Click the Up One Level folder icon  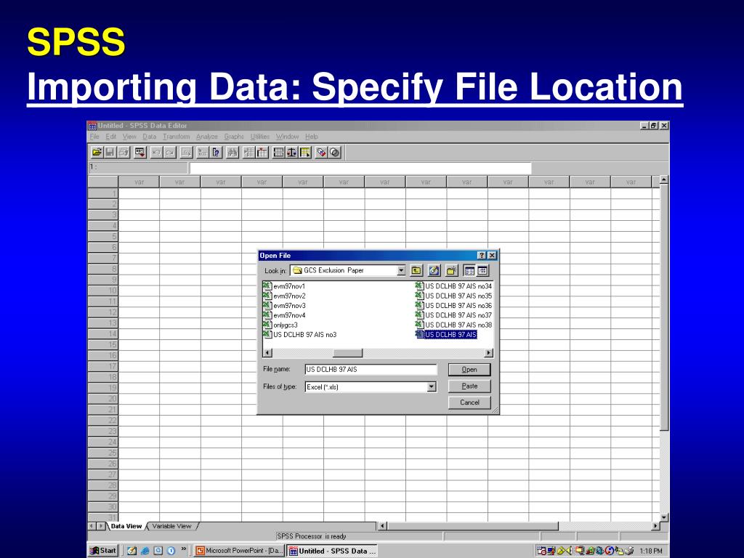click(x=416, y=270)
